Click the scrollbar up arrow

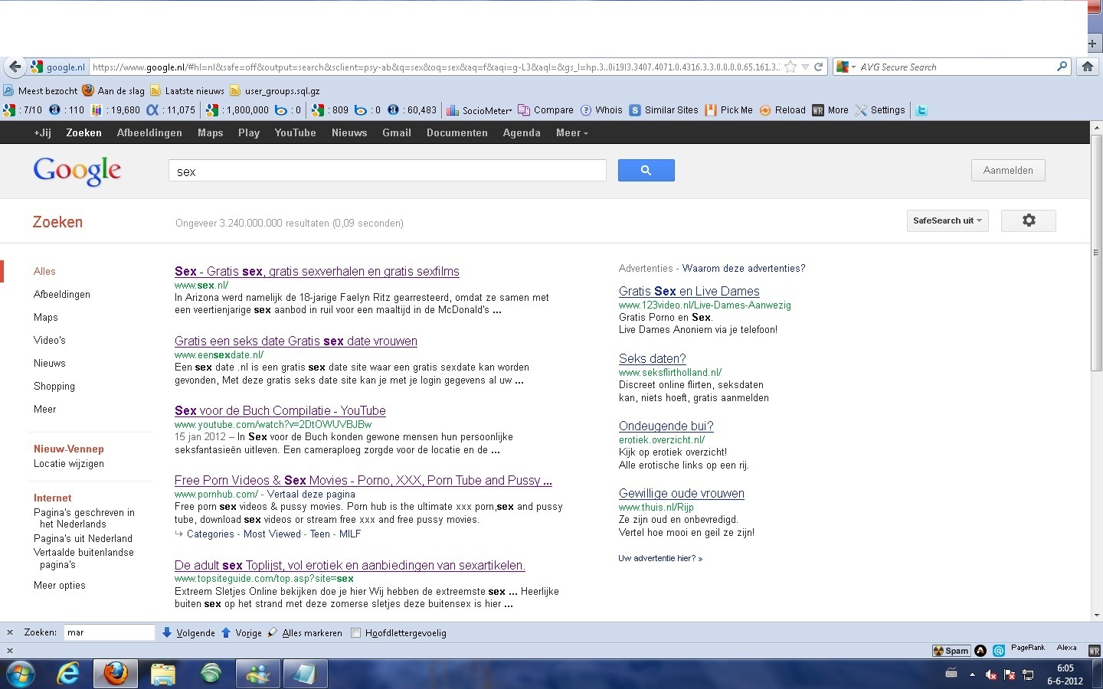tap(1096, 128)
